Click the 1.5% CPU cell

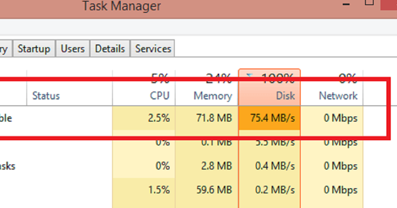[x=144, y=190]
